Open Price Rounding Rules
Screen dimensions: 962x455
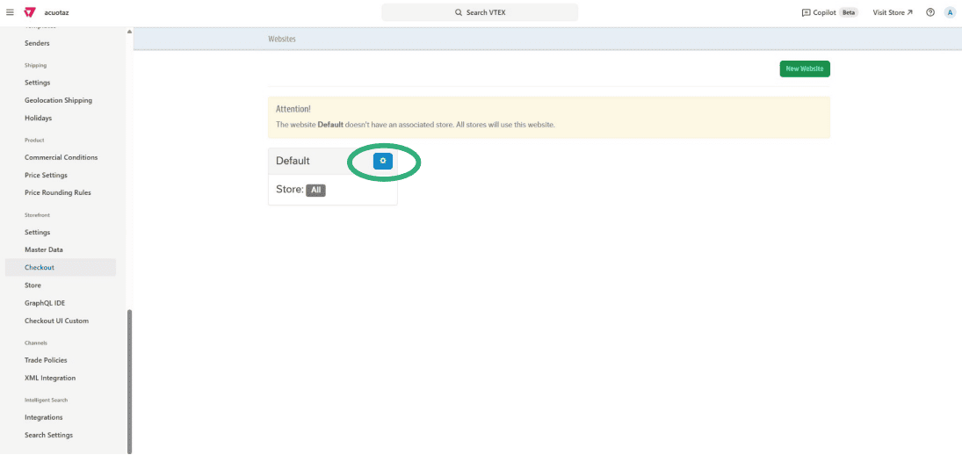tap(57, 192)
